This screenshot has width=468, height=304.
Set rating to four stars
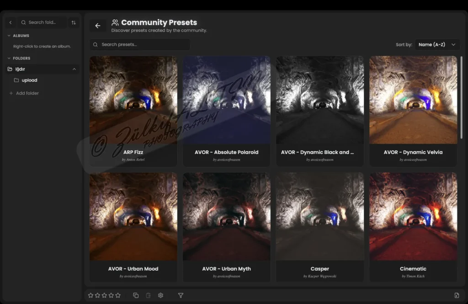pyautogui.click(x=112, y=295)
